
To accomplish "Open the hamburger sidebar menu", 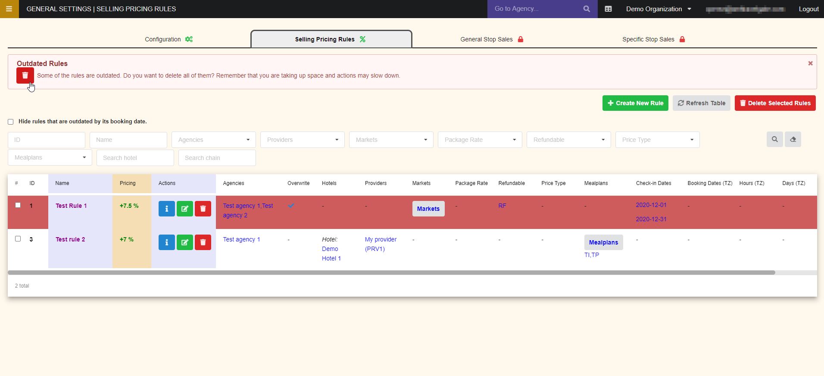I will (9, 9).
